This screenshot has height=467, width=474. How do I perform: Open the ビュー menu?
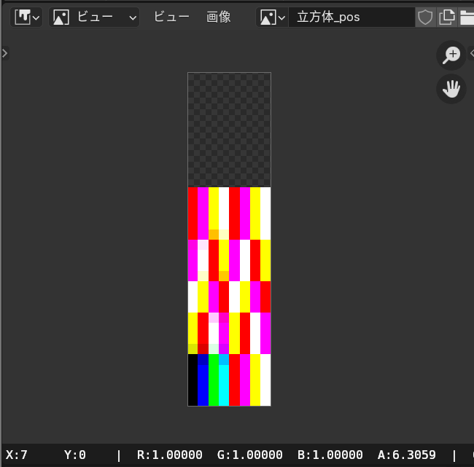[171, 17]
